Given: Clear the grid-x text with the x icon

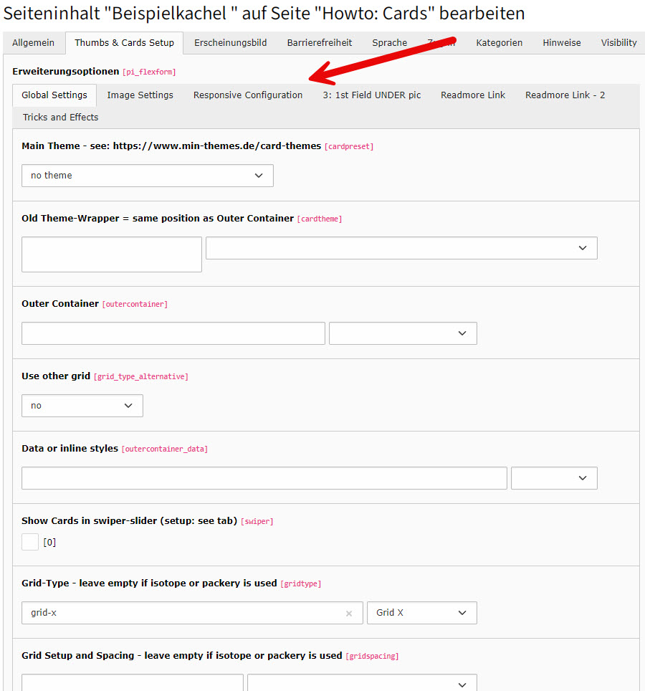Looking at the screenshot, I should [x=349, y=614].
